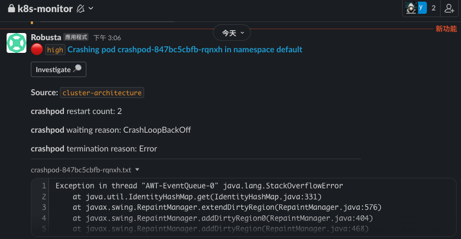Viewport: 461px width, 239px height.
Task: Click the high severity tag
Action: (x=55, y=50)
